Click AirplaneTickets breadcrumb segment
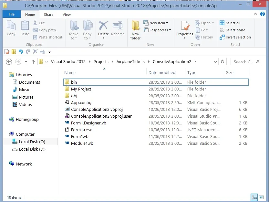269x202 pixels. click(x=130, y=61)
